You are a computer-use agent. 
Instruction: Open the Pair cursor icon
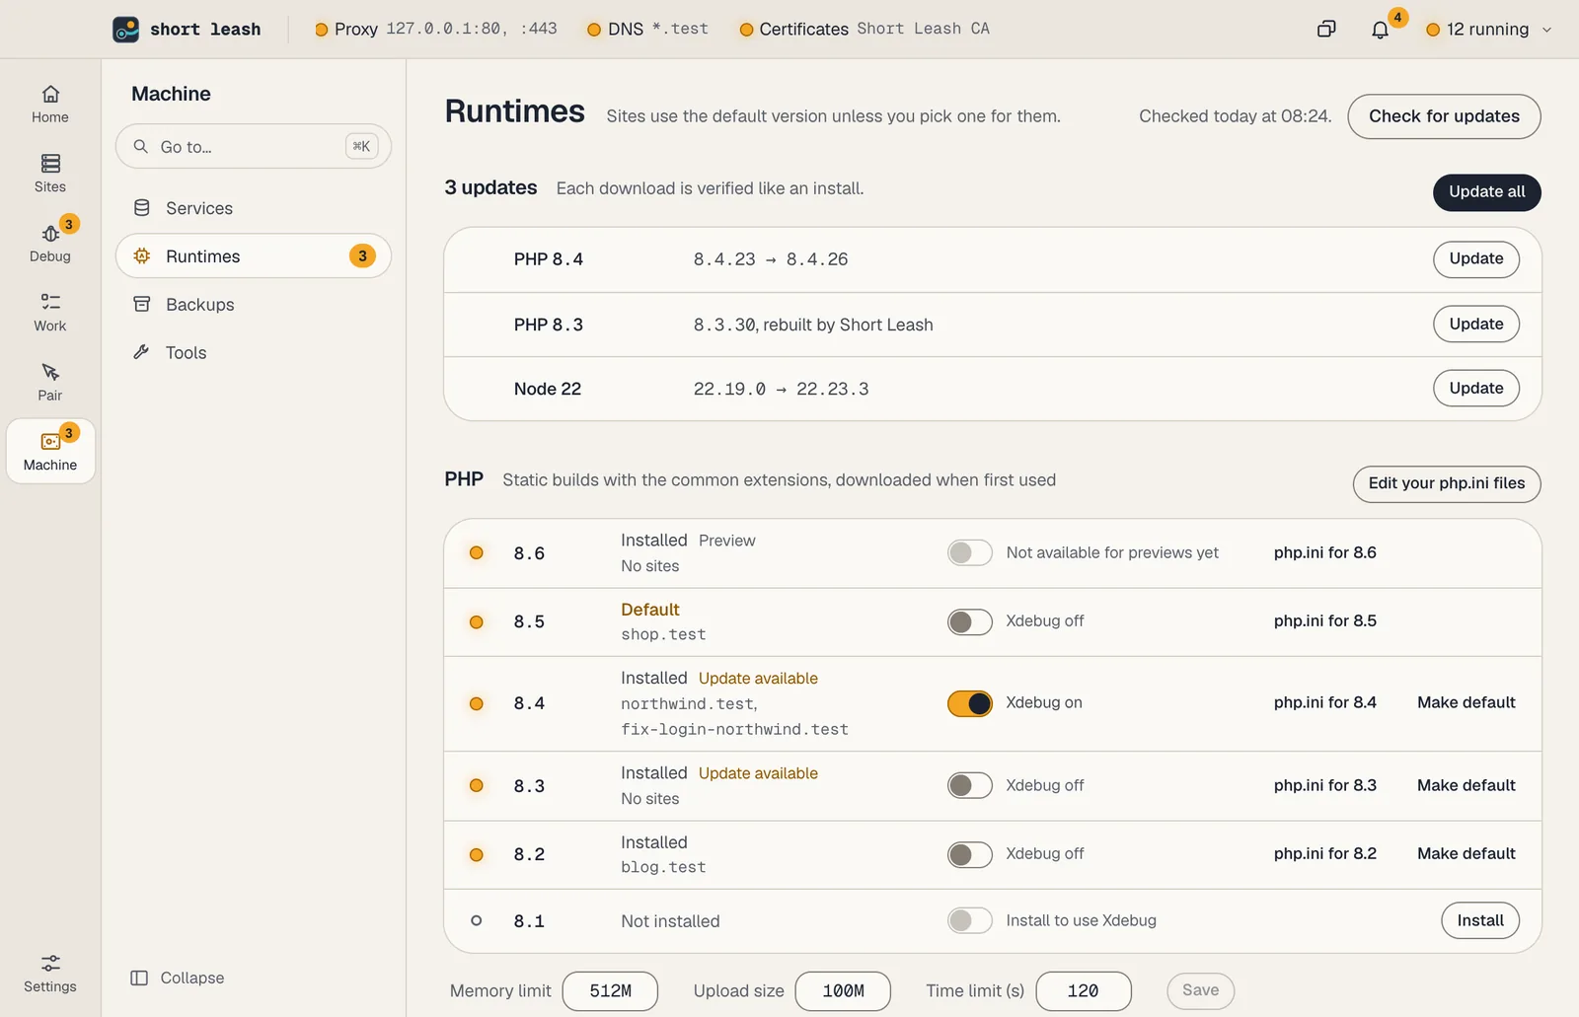tap(50, 372)
